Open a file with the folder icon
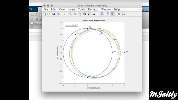This screenshot has width=178, height=100. click(49, 14)
